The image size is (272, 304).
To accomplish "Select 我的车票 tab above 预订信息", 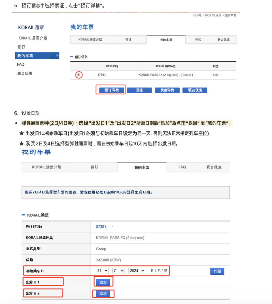I will (166, 40).
